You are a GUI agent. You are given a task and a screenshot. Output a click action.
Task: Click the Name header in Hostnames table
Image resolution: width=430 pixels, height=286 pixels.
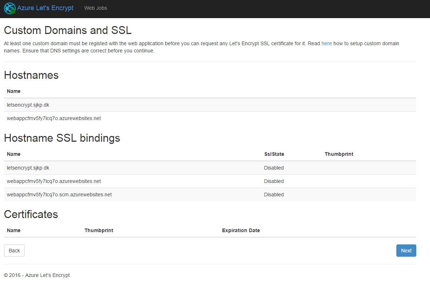[14, 91]
